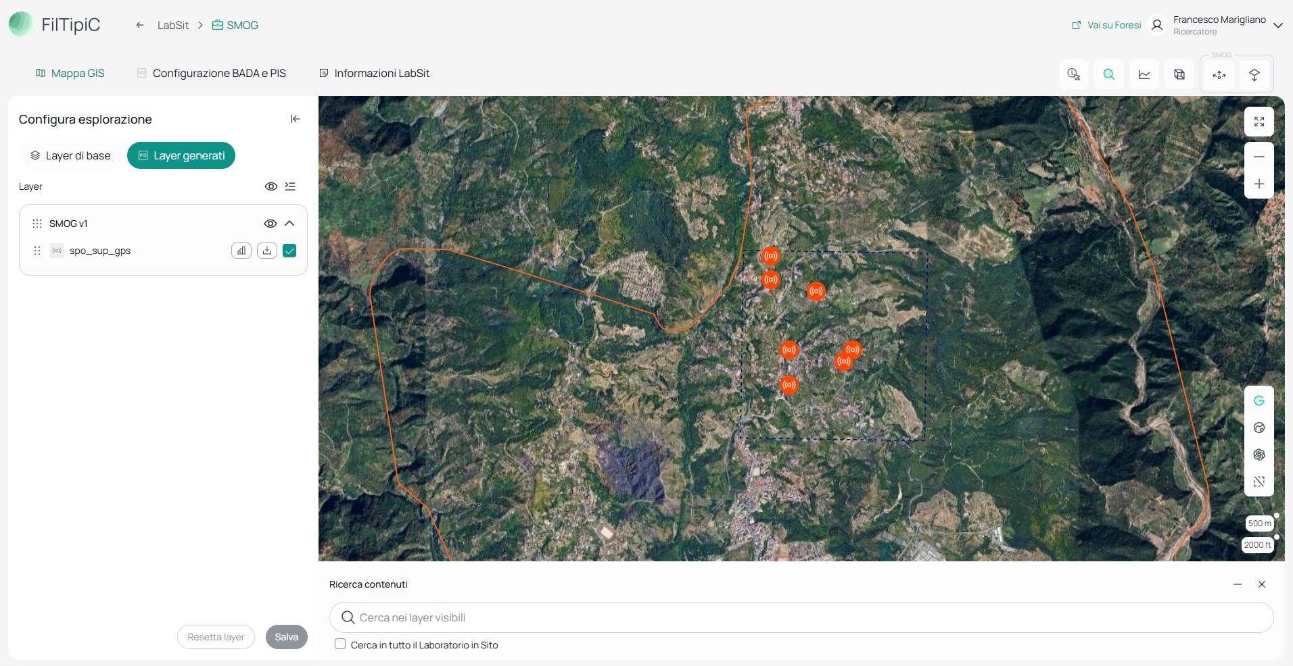Select the Layer generati tab
The width and height of the screenshot is (1293, 666).
(181, 155)
